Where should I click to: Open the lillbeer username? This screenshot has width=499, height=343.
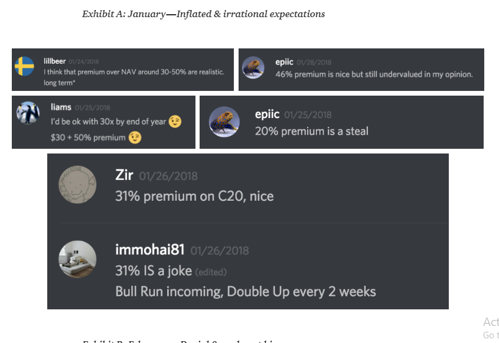coord(54,61)
